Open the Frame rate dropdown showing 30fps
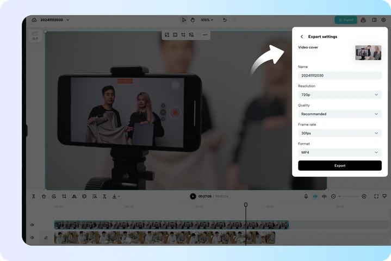 click(340, 133)
